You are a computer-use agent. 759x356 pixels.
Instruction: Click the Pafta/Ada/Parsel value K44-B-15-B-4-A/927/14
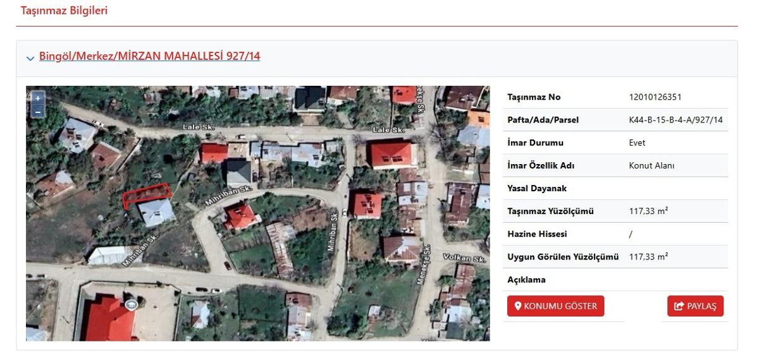coord(676,120)
